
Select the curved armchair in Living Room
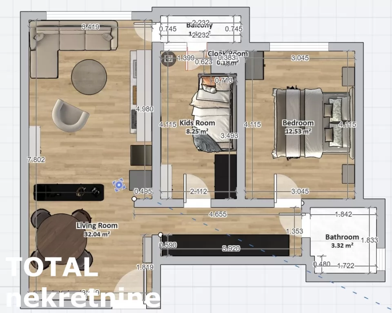[x=70, y=115]
